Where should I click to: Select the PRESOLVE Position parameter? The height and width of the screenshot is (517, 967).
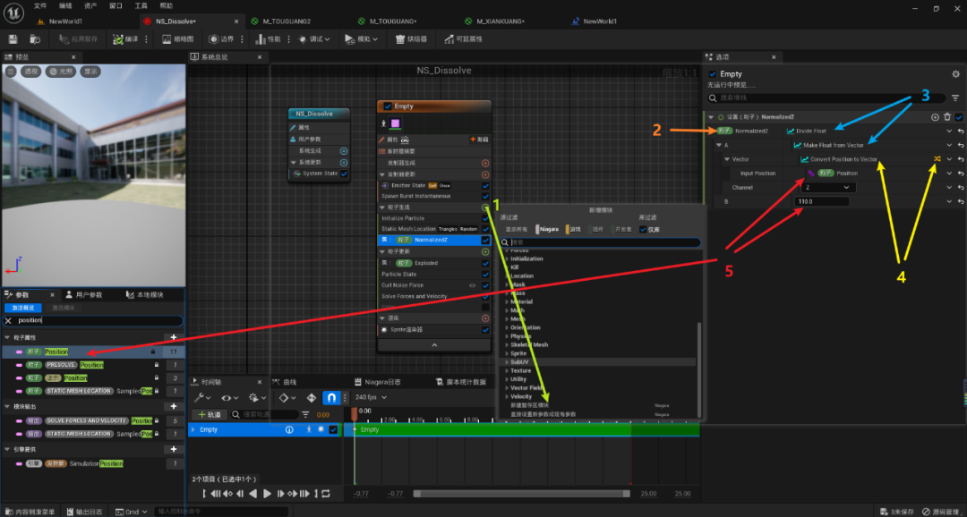(92, 365)
